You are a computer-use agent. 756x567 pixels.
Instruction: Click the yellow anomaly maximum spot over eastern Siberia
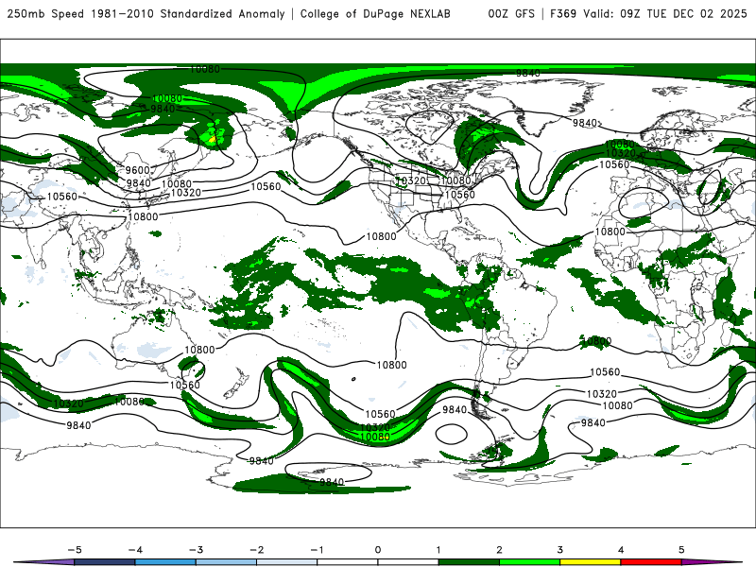212,140
